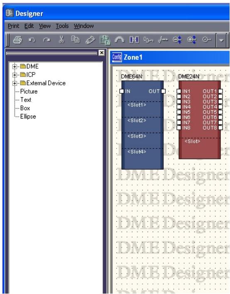This screenshot has width=230, height=294.
Task: Click Slot2 on the DME64N
Action: [x=137, y=121]
